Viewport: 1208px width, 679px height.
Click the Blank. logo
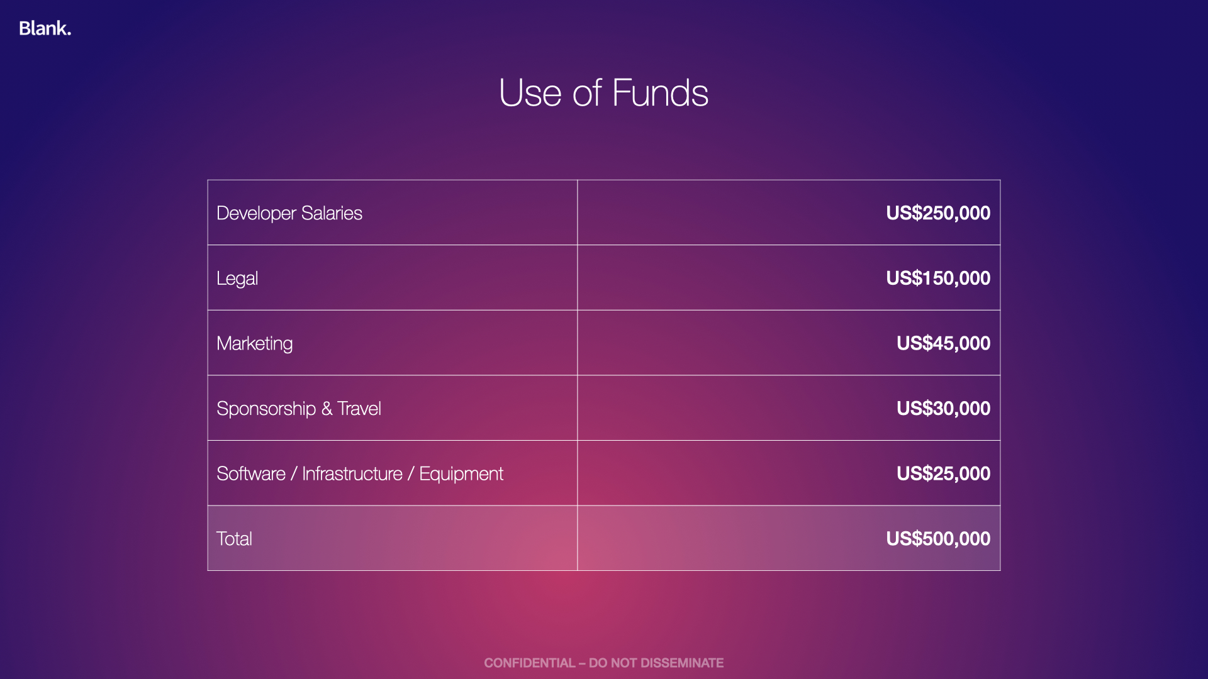(45, 28)
